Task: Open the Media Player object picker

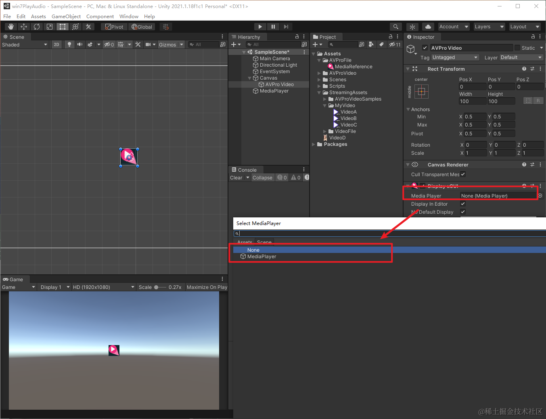Action: [540, 196]
